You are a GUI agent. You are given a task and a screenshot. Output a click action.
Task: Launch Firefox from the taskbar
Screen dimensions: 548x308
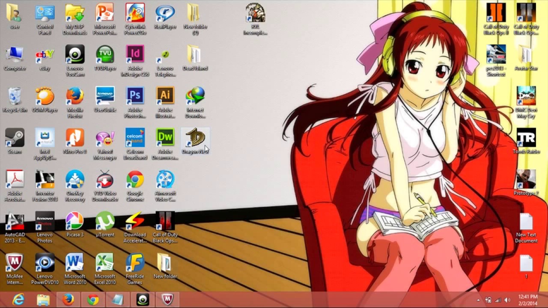68,300
